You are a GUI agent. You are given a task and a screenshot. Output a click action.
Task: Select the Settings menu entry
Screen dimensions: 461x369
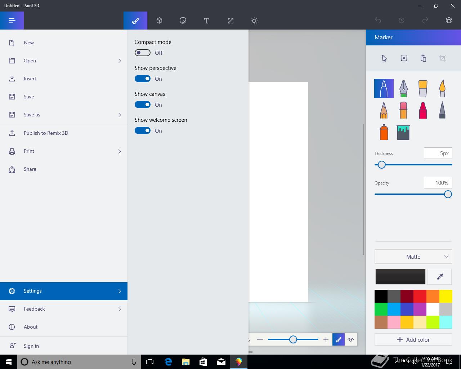(x=64, y=291)
